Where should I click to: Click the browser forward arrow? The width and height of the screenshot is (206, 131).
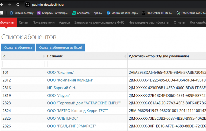pyautogui.click(x=10, y=5)
